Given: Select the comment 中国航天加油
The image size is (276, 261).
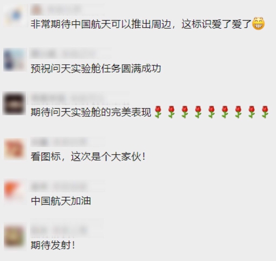Looking at the screenshot, I should (61, 201).
